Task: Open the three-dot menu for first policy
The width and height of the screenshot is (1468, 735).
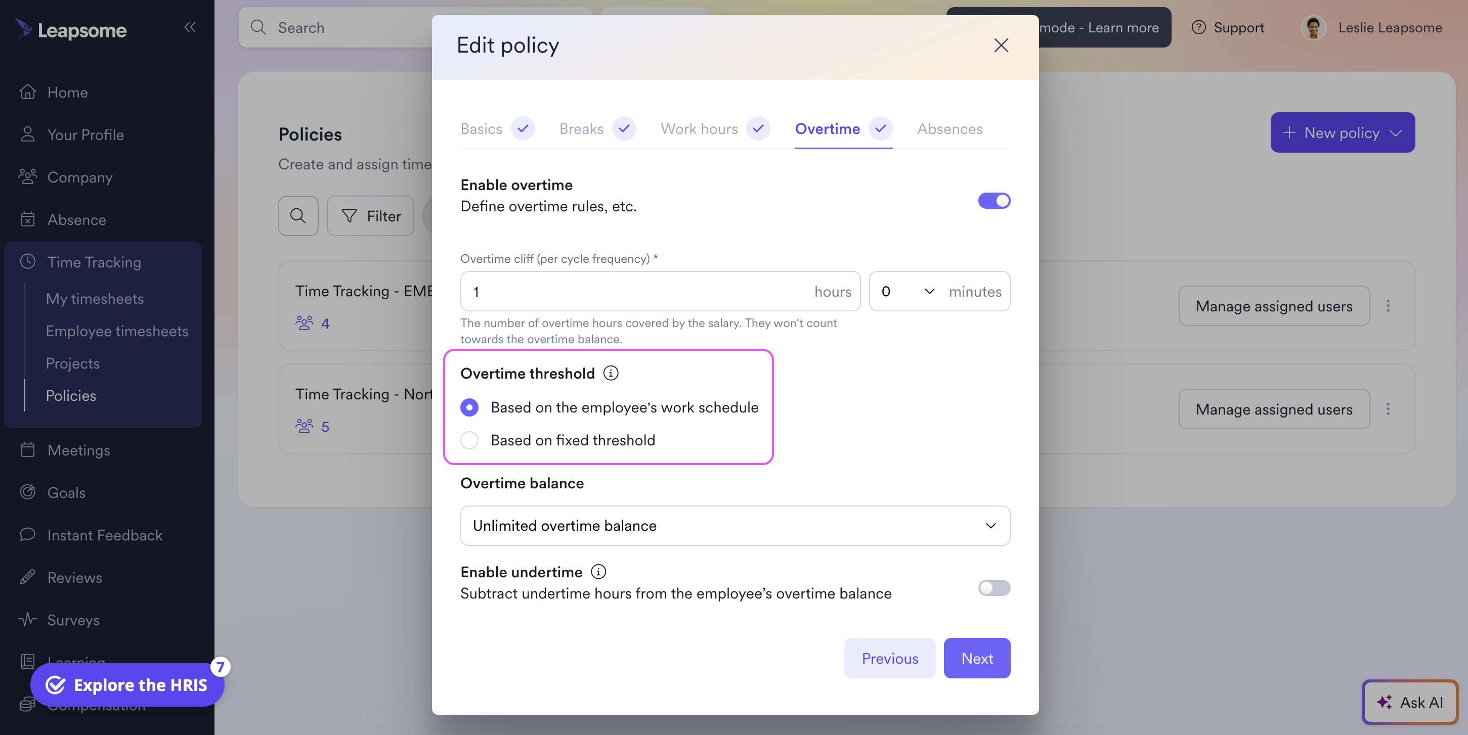Action: coord(1388,306)
